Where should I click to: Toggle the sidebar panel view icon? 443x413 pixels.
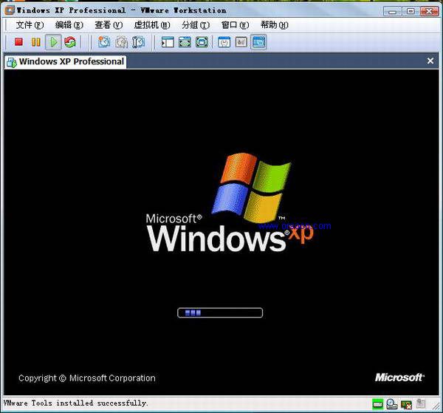pyautogui.click(x=168, y=42)
